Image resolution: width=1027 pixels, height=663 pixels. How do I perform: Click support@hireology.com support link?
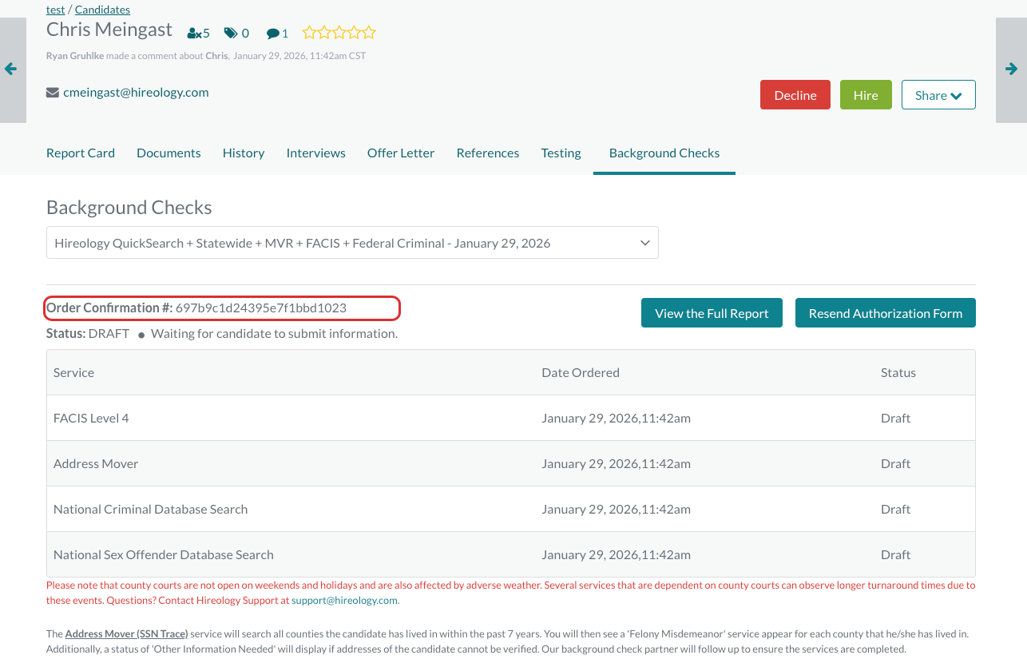344,600
